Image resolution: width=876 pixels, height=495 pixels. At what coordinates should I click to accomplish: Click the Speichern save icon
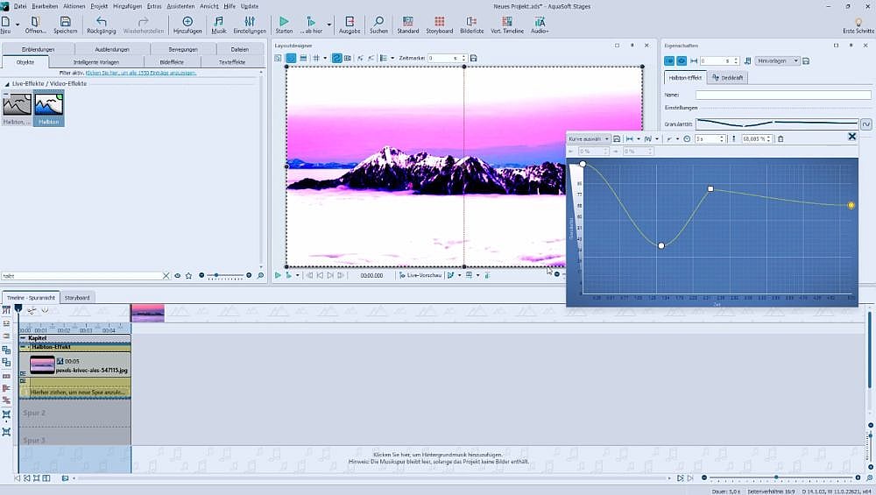[x=65, y=21]
